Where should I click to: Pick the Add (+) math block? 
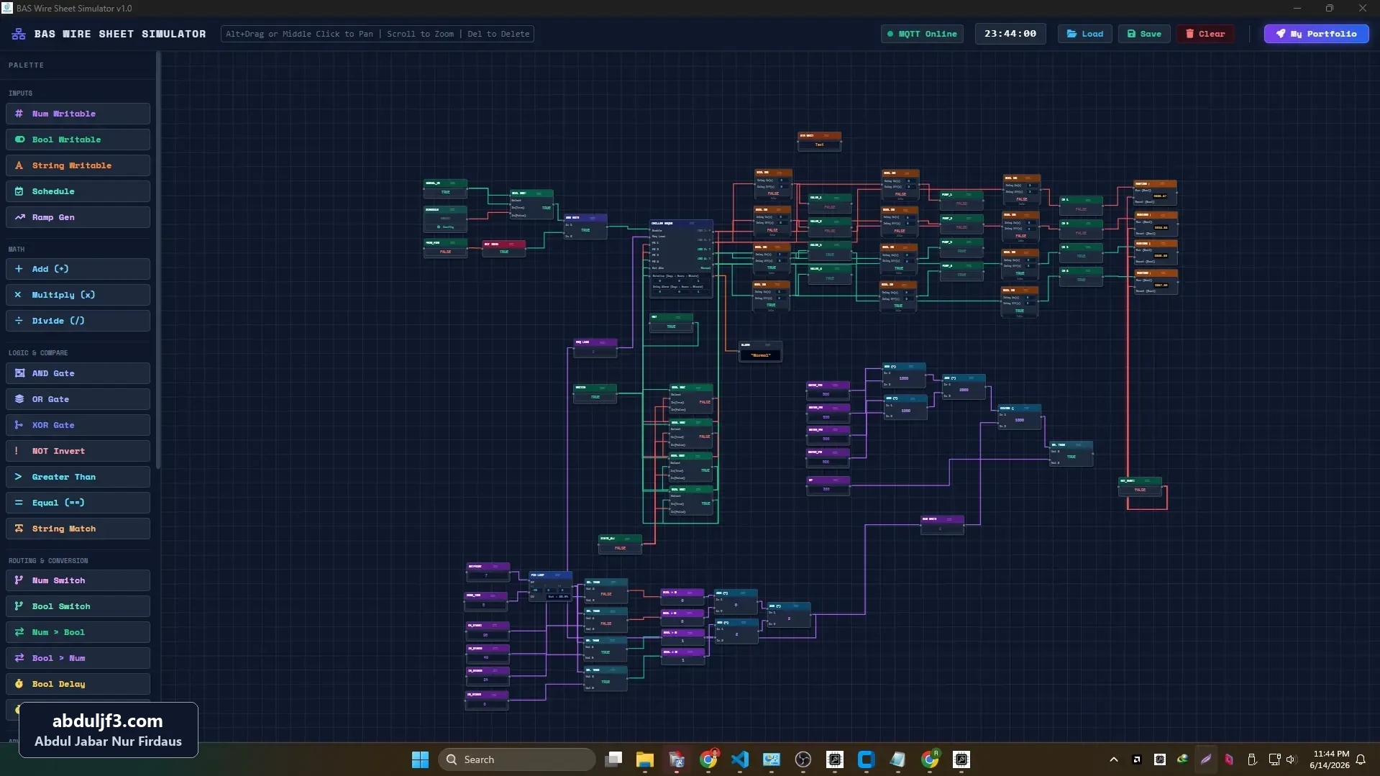point(78,269)
